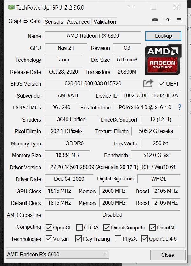Click the BIOS Version text field

point(93,83)
